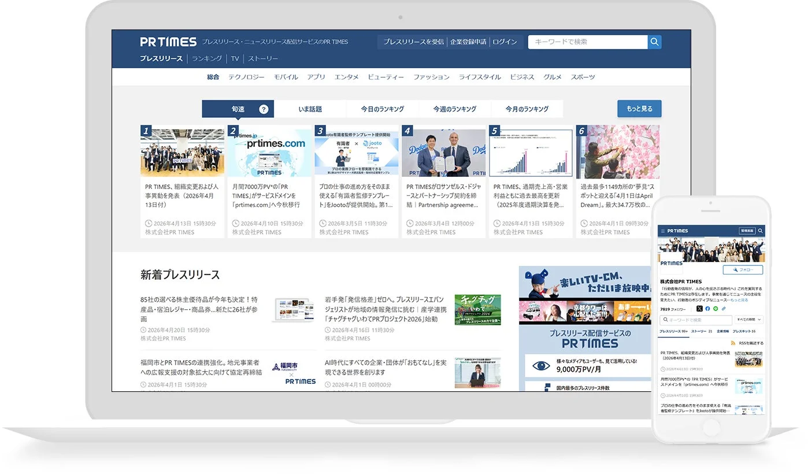808x474 pixels.
Task: Open ranking card 4 Dodgers partnership thumbnail
Action: click(x=444, y=153)
